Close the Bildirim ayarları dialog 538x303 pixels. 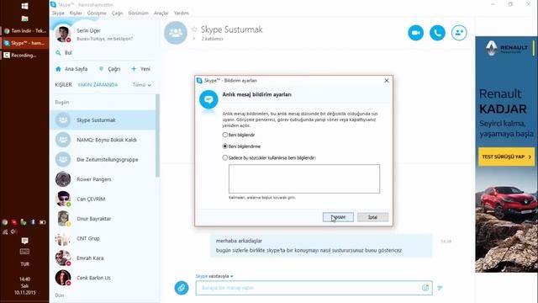(x=387, y=81)
